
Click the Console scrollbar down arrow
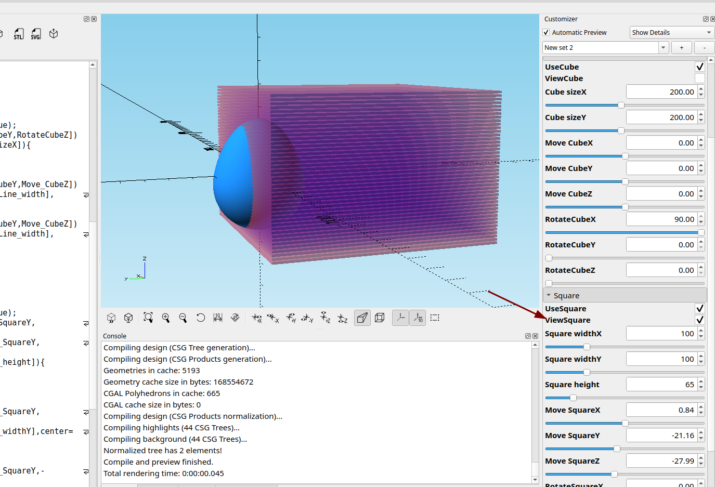pyautogui.click(x=535, y=480)
